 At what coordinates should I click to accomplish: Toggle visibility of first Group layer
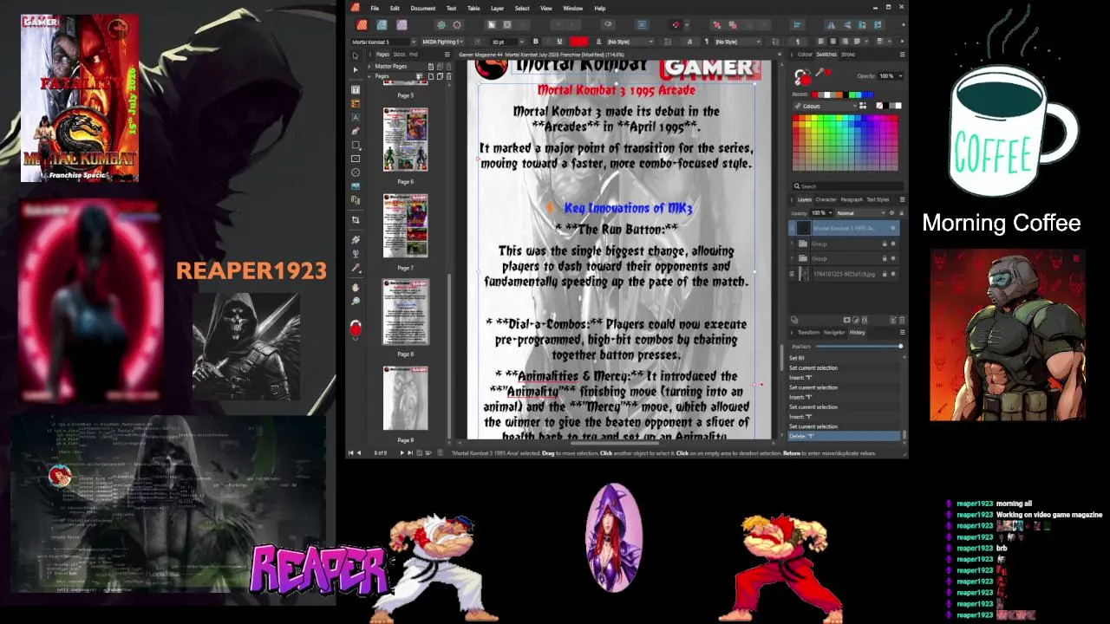tap(893, 244)
